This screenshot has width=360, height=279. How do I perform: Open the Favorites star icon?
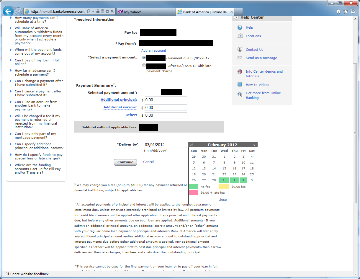pos(346,12)
